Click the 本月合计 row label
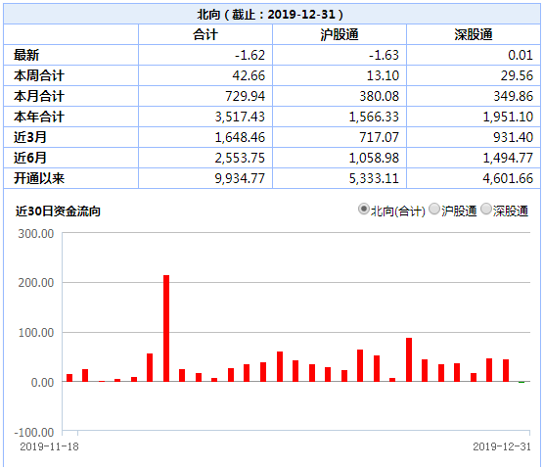The image size is (544, 469). [x=39, y=96]
